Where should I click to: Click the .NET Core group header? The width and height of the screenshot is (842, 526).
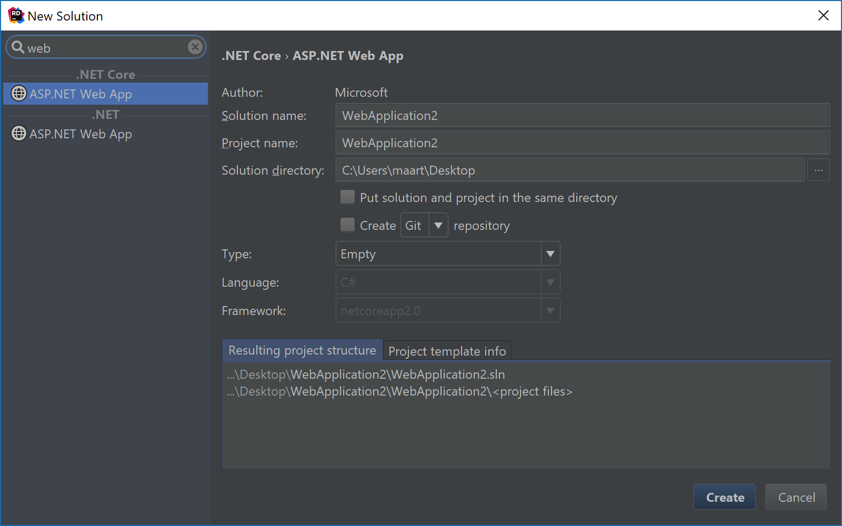[106, 75]
